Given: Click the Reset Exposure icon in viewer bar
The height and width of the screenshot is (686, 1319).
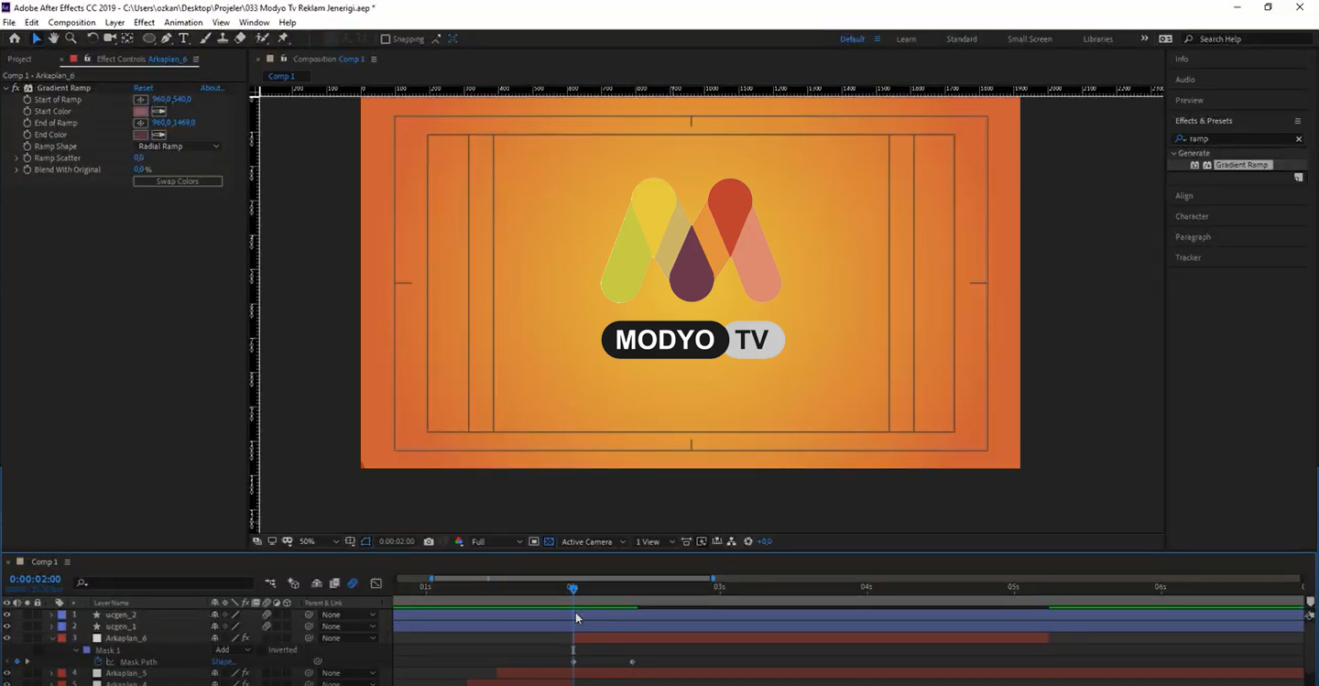Looking at the screenshot, I should (748, 541).
